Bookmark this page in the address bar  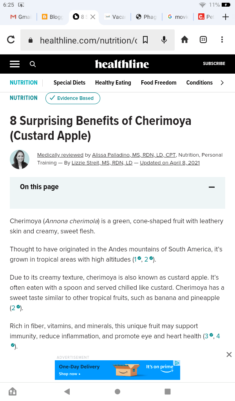pos(145,40)
